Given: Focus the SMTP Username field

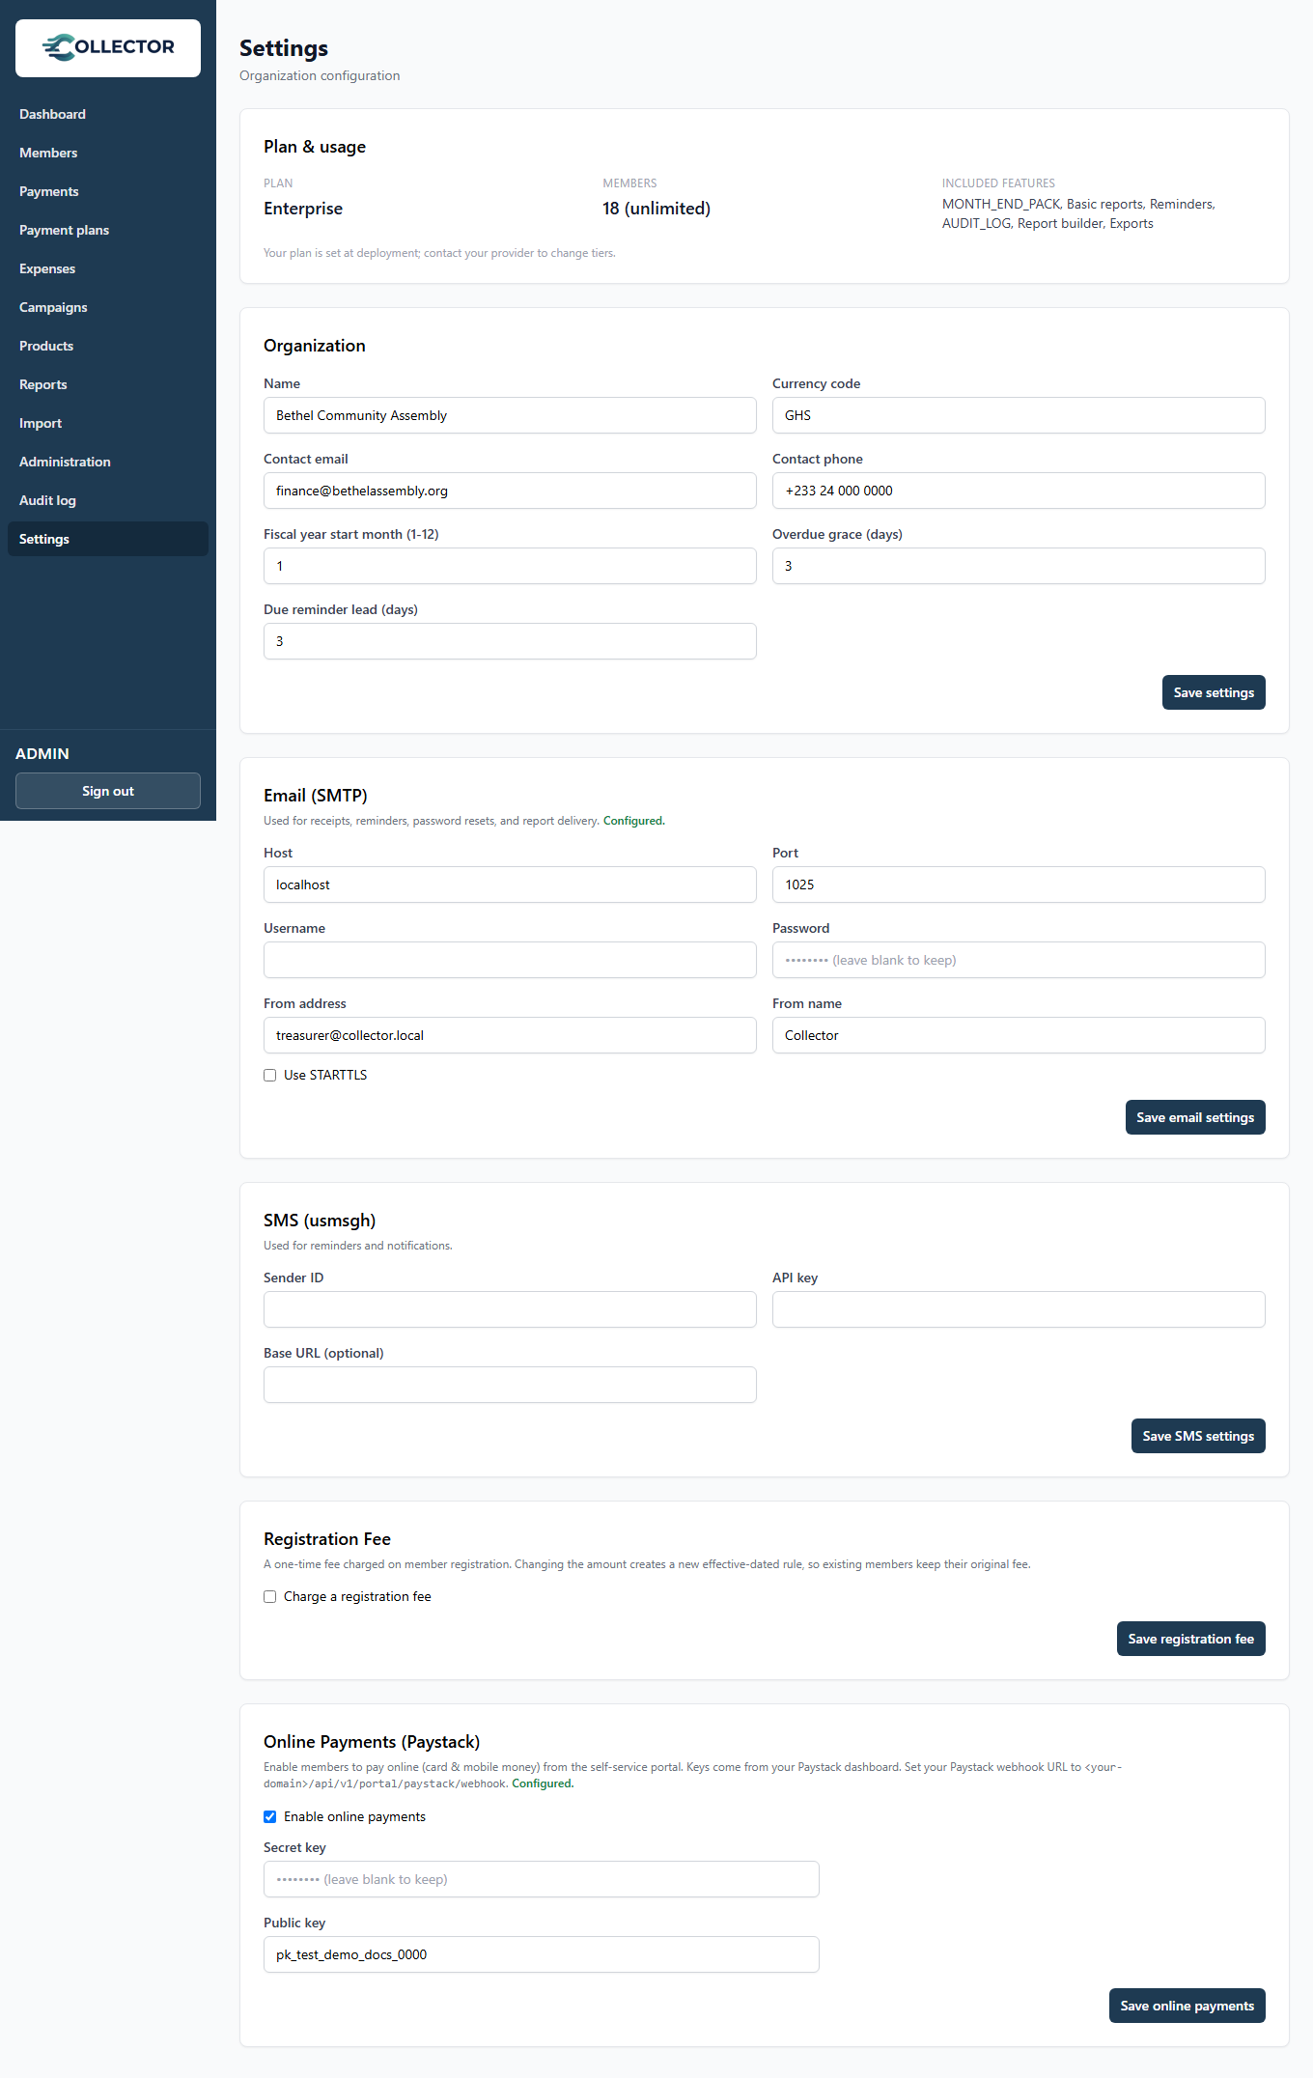Looking at the screenshot, I should click(x=510, y=960).
